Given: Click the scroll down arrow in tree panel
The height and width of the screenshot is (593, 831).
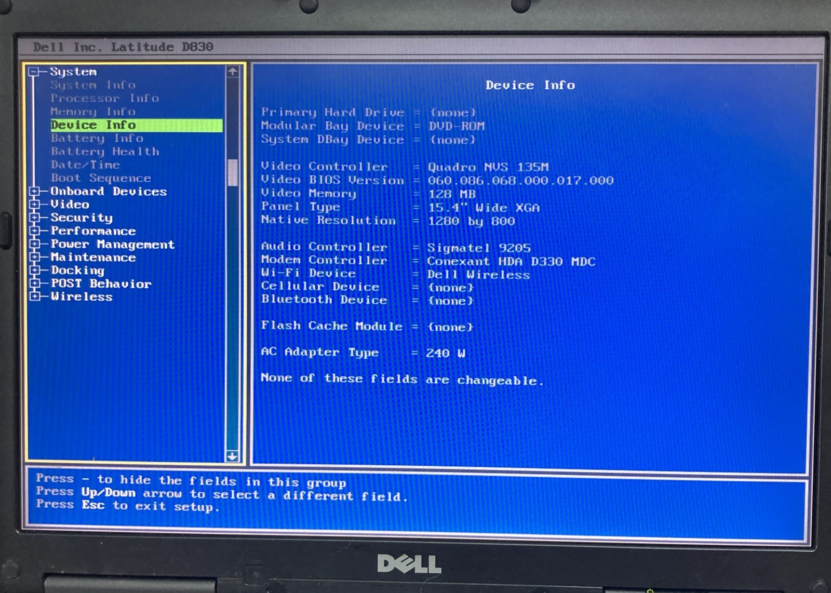Looking at the screenshot, I should point(233,456).
